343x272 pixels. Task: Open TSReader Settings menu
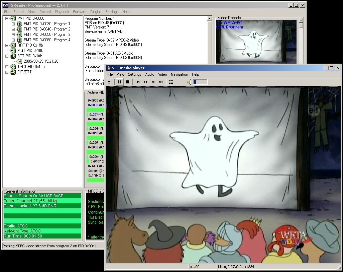point(112,12)
